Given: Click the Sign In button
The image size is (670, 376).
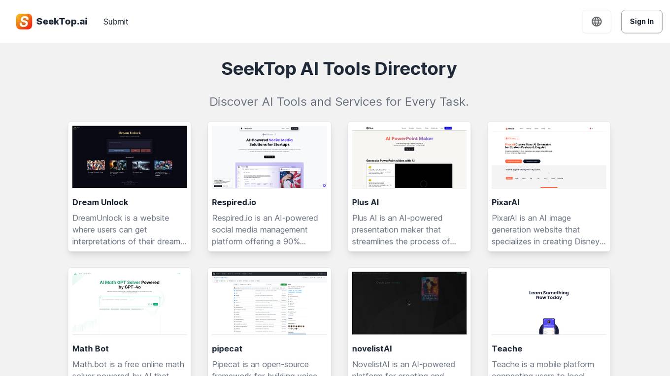Looking at the screenshot, I should pyautogui.click(x=641, y=22).
